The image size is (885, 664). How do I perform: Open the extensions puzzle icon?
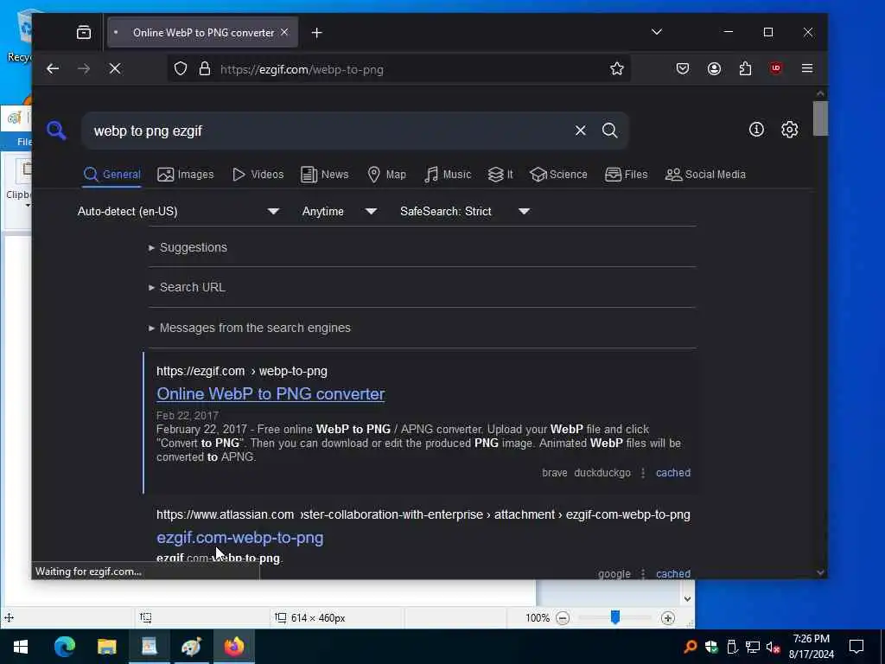point(745,69)
